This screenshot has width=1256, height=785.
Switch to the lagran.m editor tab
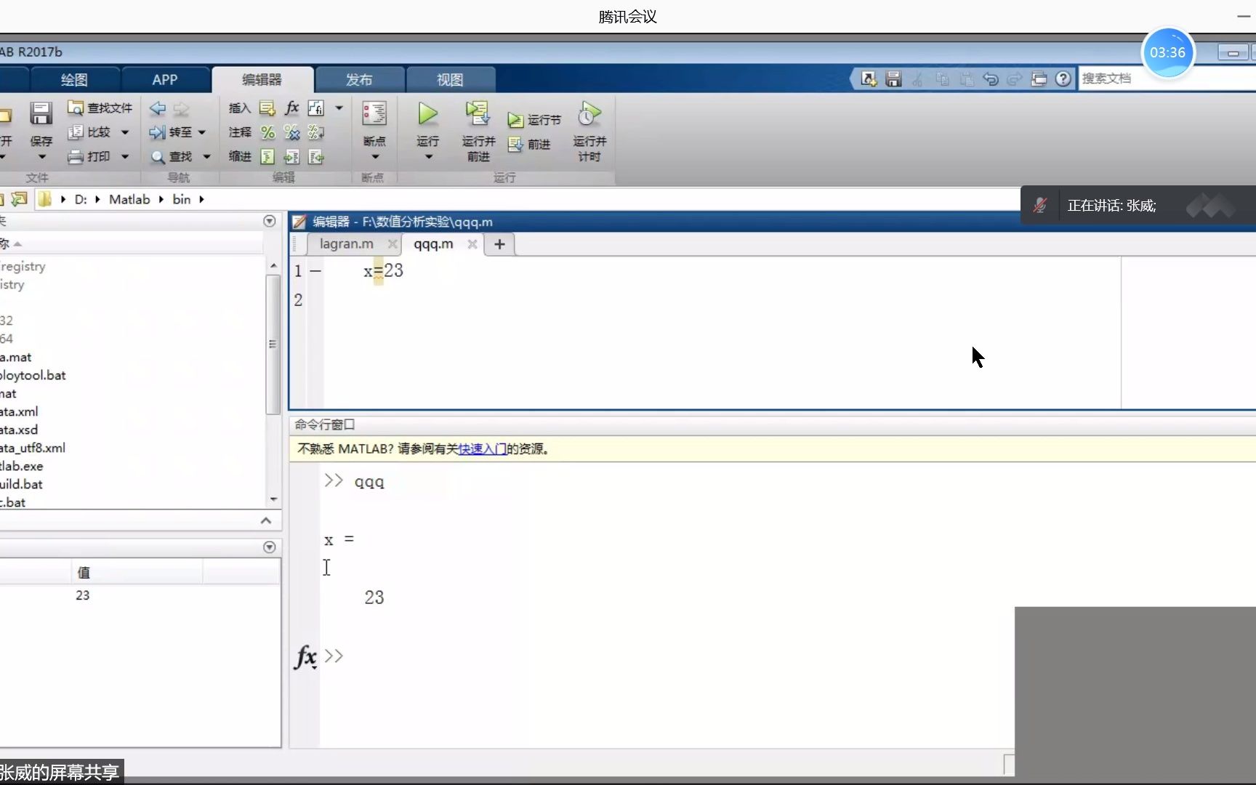pyautogui.click(x=346, y=244)
